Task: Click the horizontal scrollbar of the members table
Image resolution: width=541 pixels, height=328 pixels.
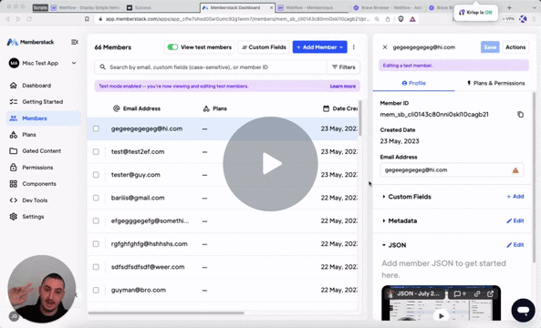Action: click(166, 313)
